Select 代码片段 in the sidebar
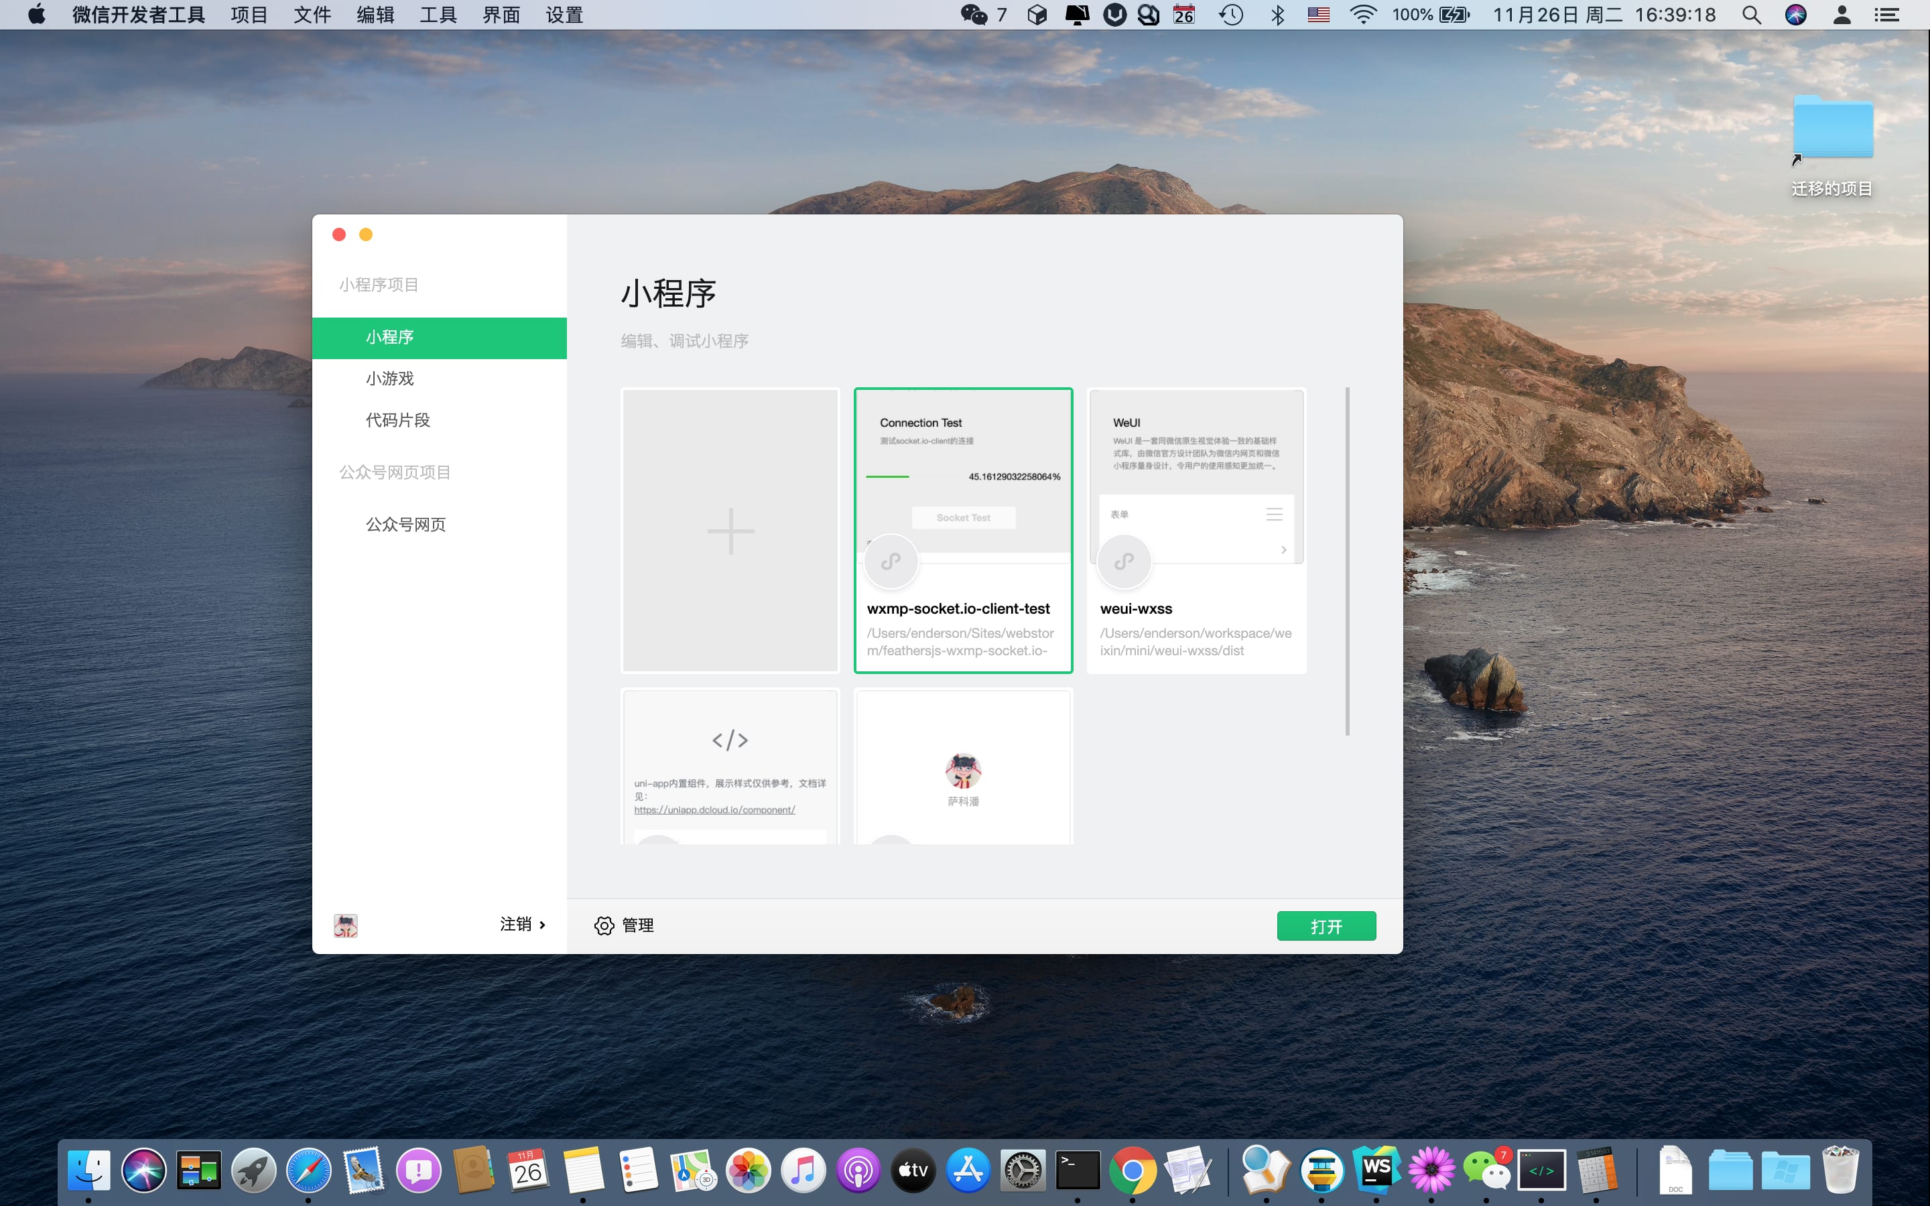Viewport: 1930px width, 1206px height. pyautogui.click(x=440, y=420)
